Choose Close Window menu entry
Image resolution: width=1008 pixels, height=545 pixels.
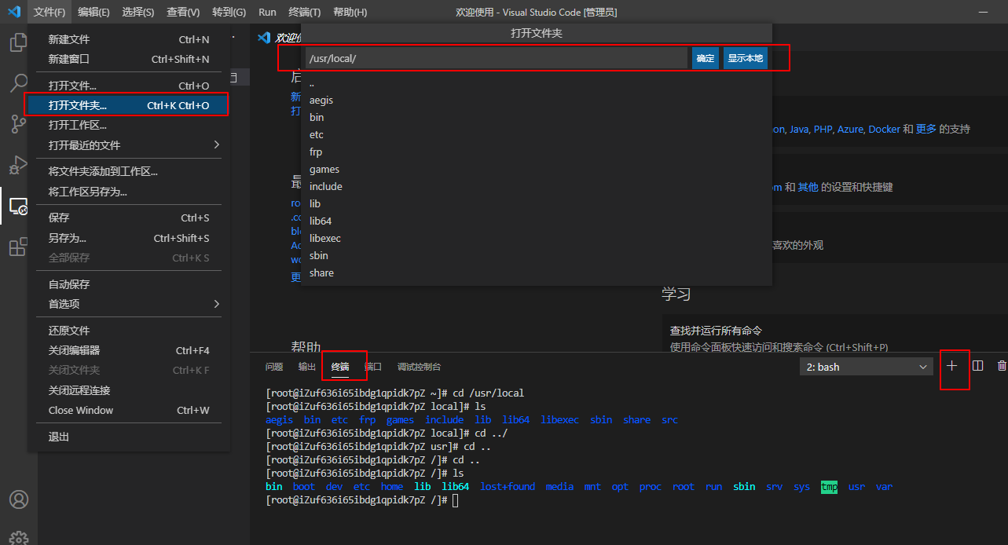click(130, 410)
